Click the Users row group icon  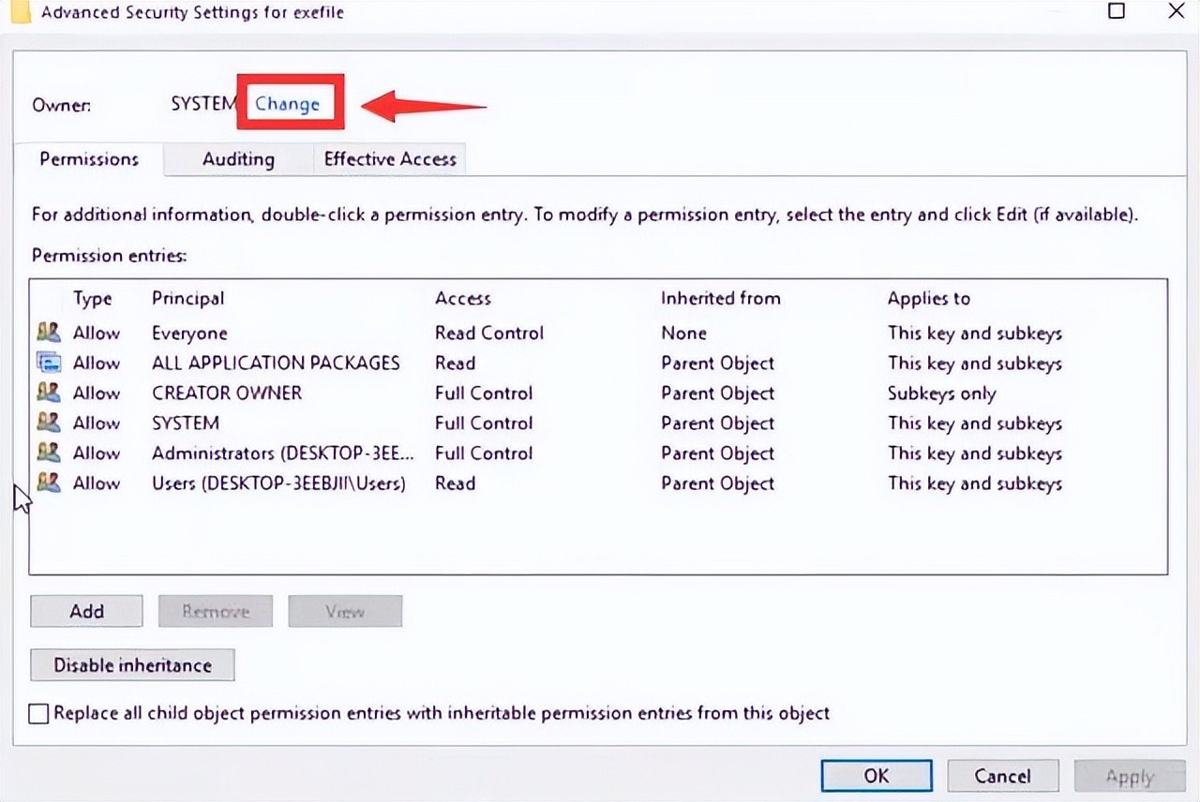(48, 483)
